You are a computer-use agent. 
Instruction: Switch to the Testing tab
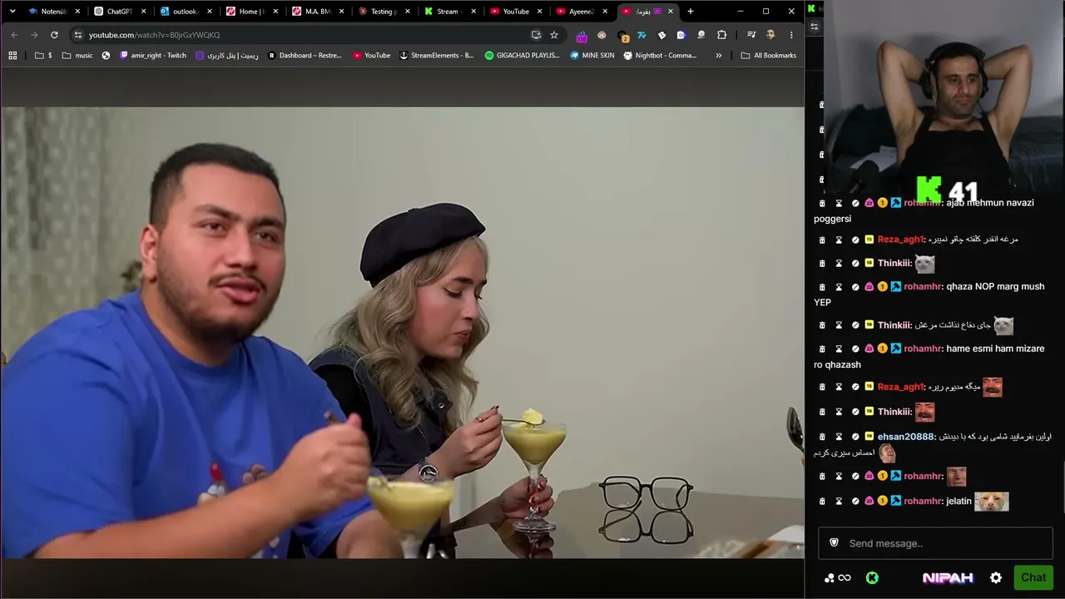[x=385, y=12]
